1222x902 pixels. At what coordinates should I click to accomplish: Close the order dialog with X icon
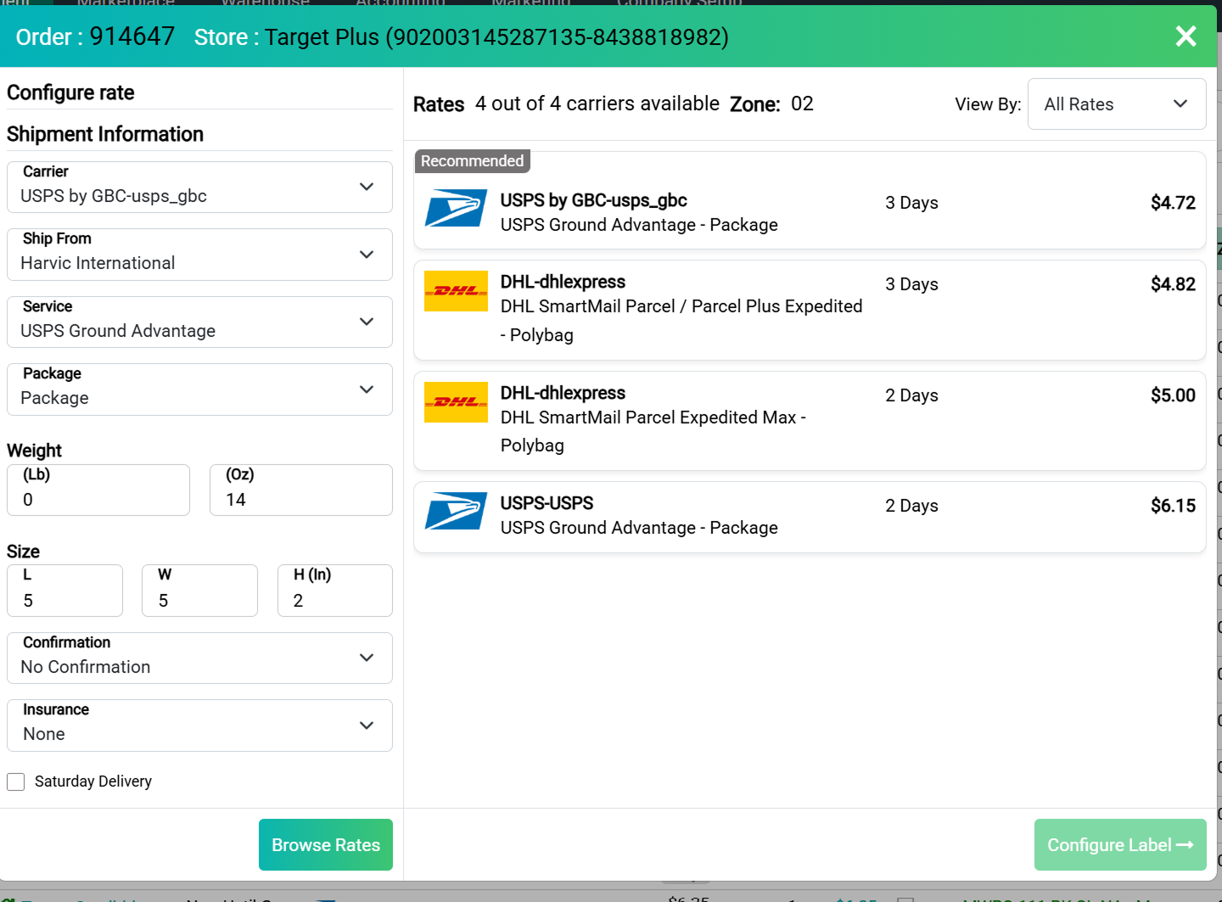pyautogui.click(x=1186, y=36)
